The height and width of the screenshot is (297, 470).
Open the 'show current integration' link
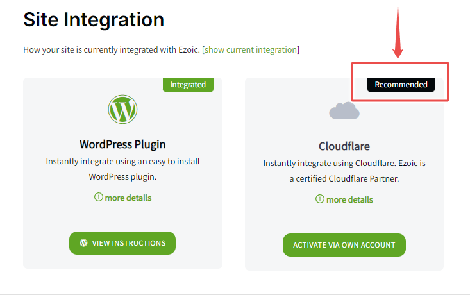pos(251,49)
